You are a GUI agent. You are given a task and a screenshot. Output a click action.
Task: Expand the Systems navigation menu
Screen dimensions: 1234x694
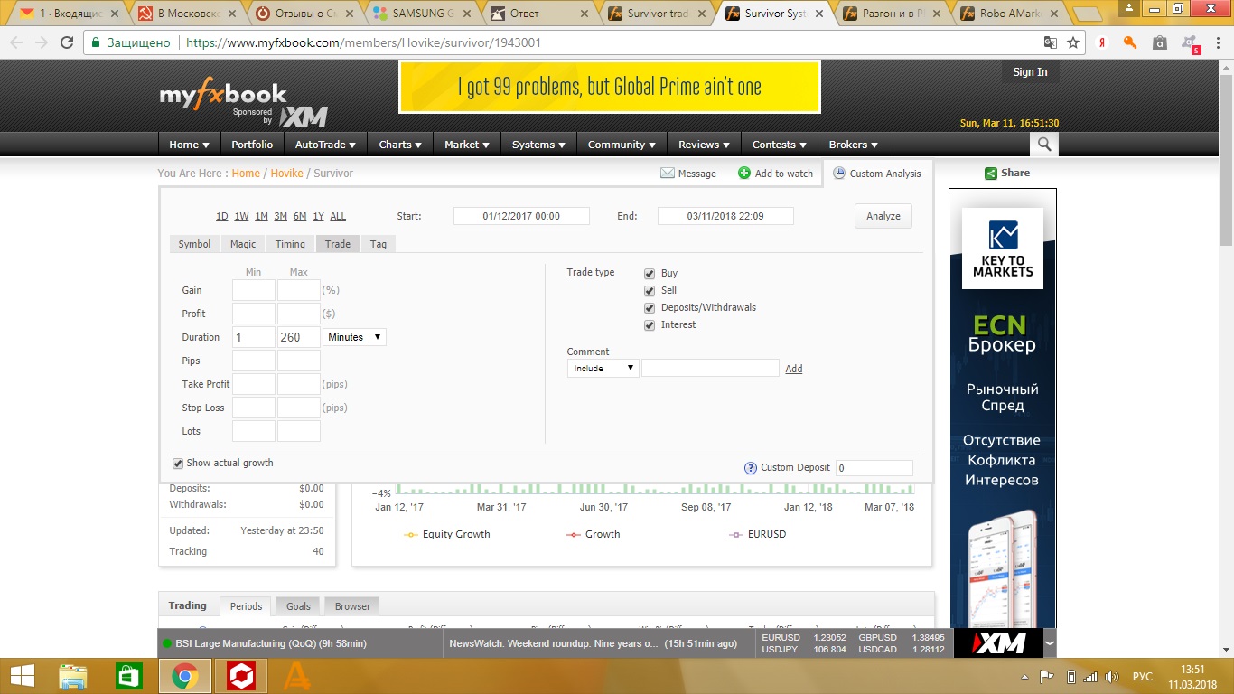(x=538, y=145)
